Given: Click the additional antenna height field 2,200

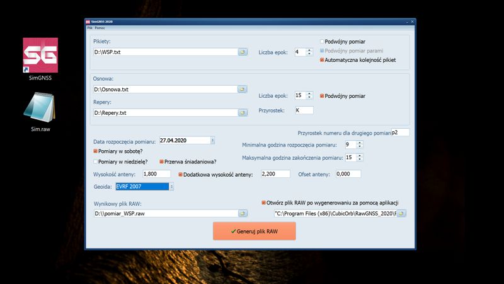Looking at the screenshot, I should [275, 174].
